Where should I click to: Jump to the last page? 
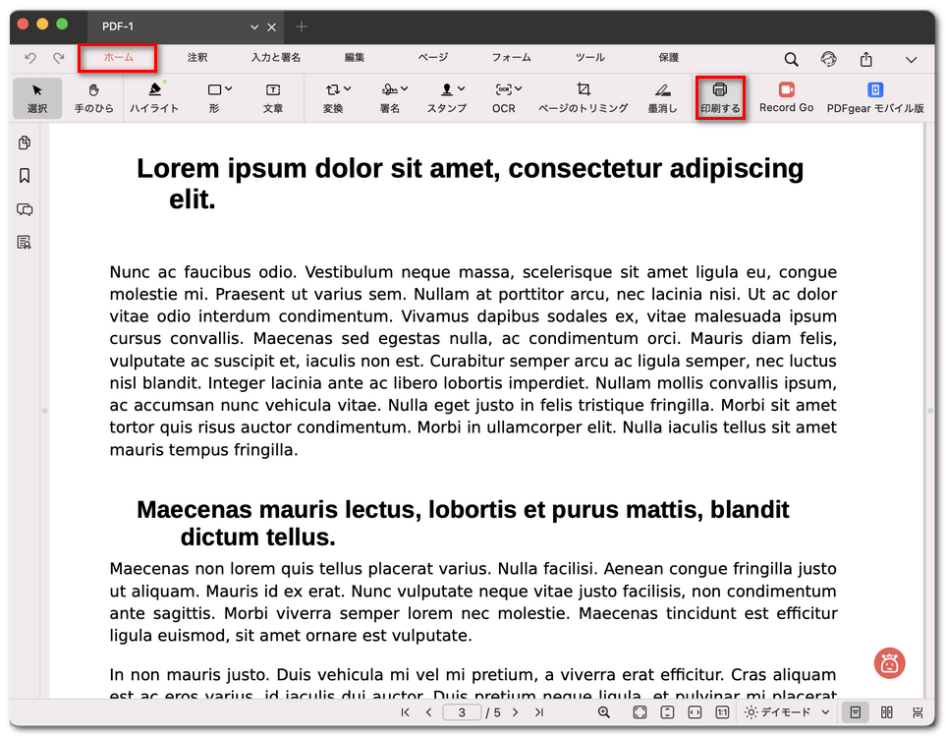(539, 712)
